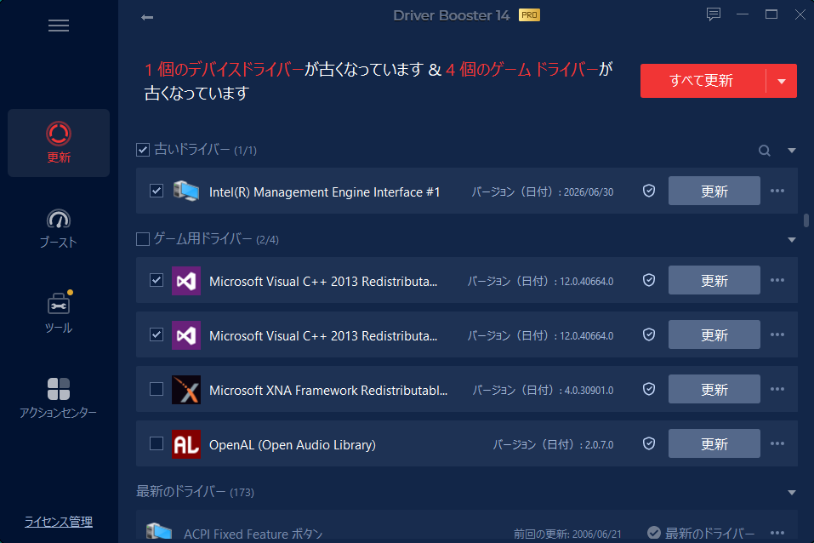The image size is (814, 543).
Task: Check the Microsoft XNA Framework checkbox
Action: [157, 389]
